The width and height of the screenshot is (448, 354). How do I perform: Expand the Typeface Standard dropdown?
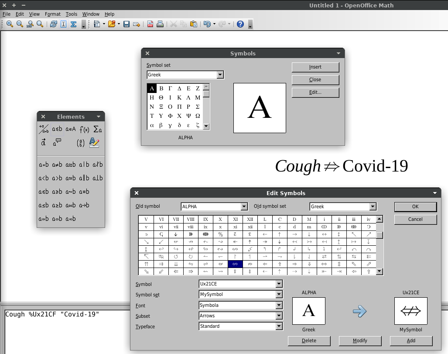coord(279,326)
